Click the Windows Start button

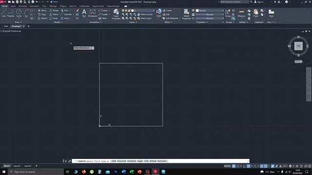tap(4, 172)
